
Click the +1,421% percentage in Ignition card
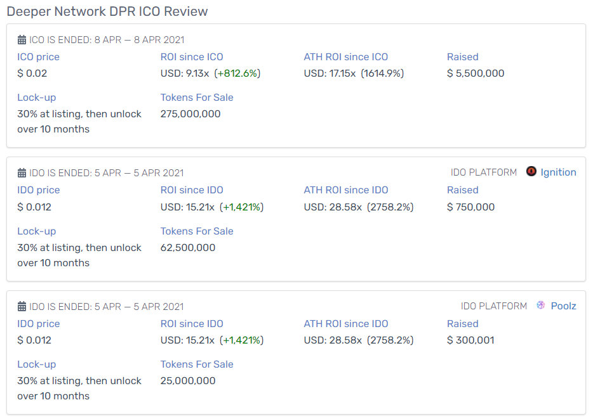pyautogui.click(x=242, y=207)
